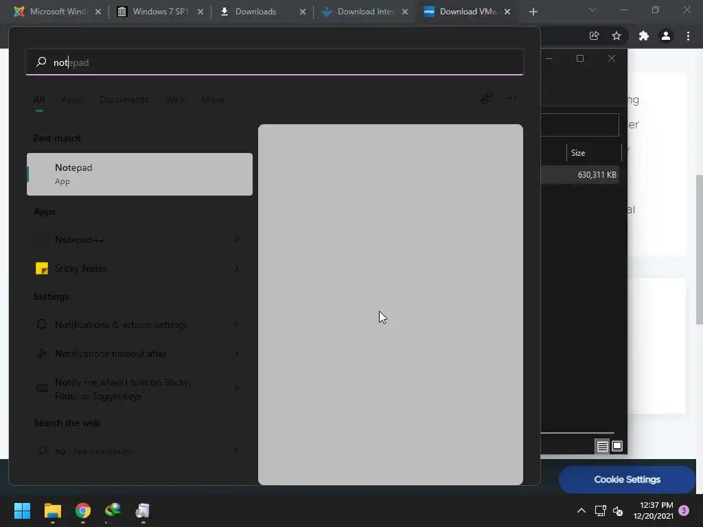Open Chrome tab search dropdown arrow
Image resolution: width=703 pixels, height=527 pixels.
coord(592,10)
